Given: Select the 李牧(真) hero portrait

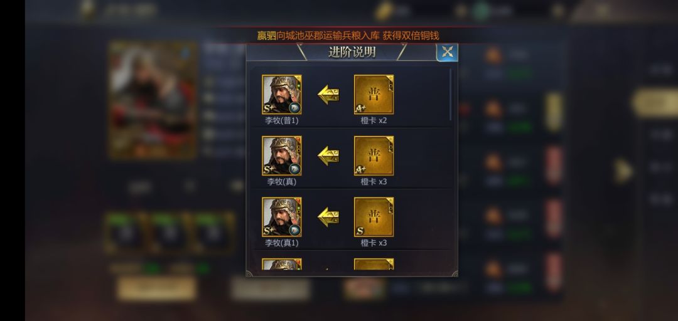Looking at the screenshot, I should click(x=281, y=155).
